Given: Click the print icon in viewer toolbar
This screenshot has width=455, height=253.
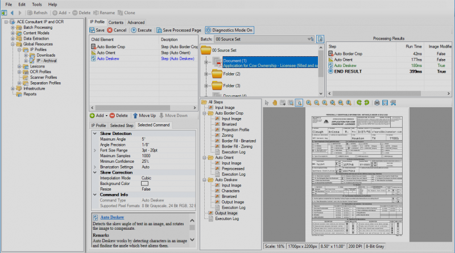Looking at the screenshot, I should click(377, 102).
